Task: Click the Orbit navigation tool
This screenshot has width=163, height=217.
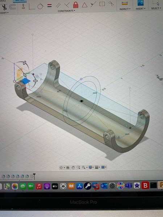Action: pyautogui.click(x=61, y=167)
